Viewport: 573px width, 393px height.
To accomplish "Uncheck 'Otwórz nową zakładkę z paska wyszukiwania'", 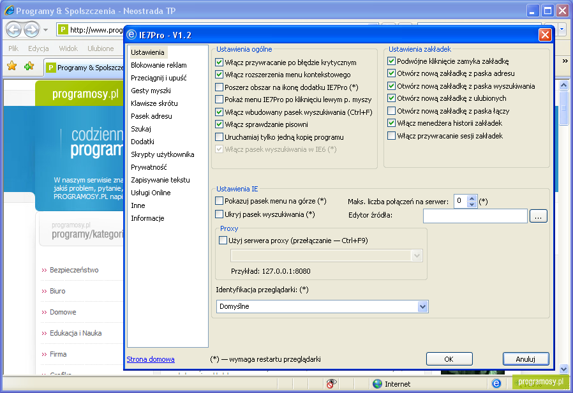I will click(x=391, y=86).
